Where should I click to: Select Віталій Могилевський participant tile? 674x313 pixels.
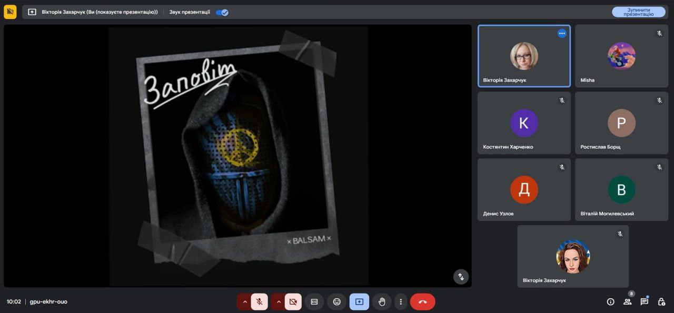[x=621, y=190]
